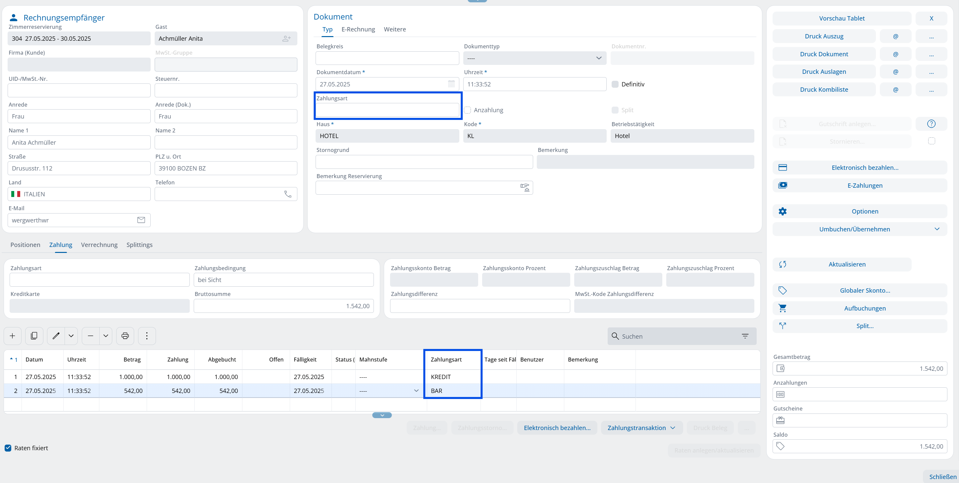Click into the Belegkreis input field
The image size is (959, 483).
point(387,58)
